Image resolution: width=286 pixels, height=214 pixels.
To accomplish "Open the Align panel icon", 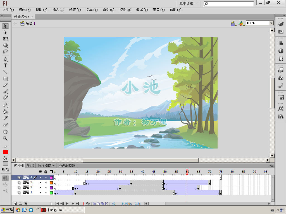I will [281, 43].
